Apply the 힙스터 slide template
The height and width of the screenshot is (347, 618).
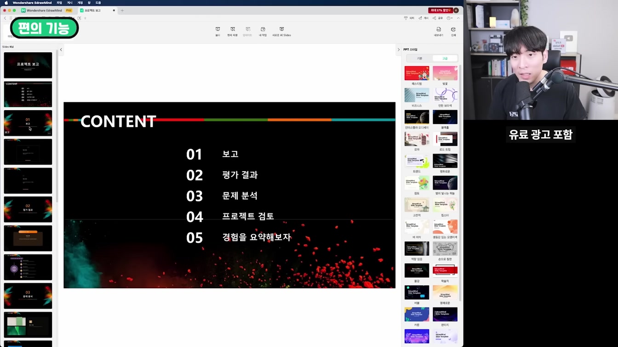point(445,205)
